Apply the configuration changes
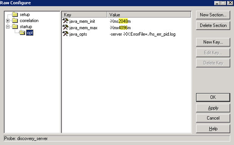 coord(213,108)
